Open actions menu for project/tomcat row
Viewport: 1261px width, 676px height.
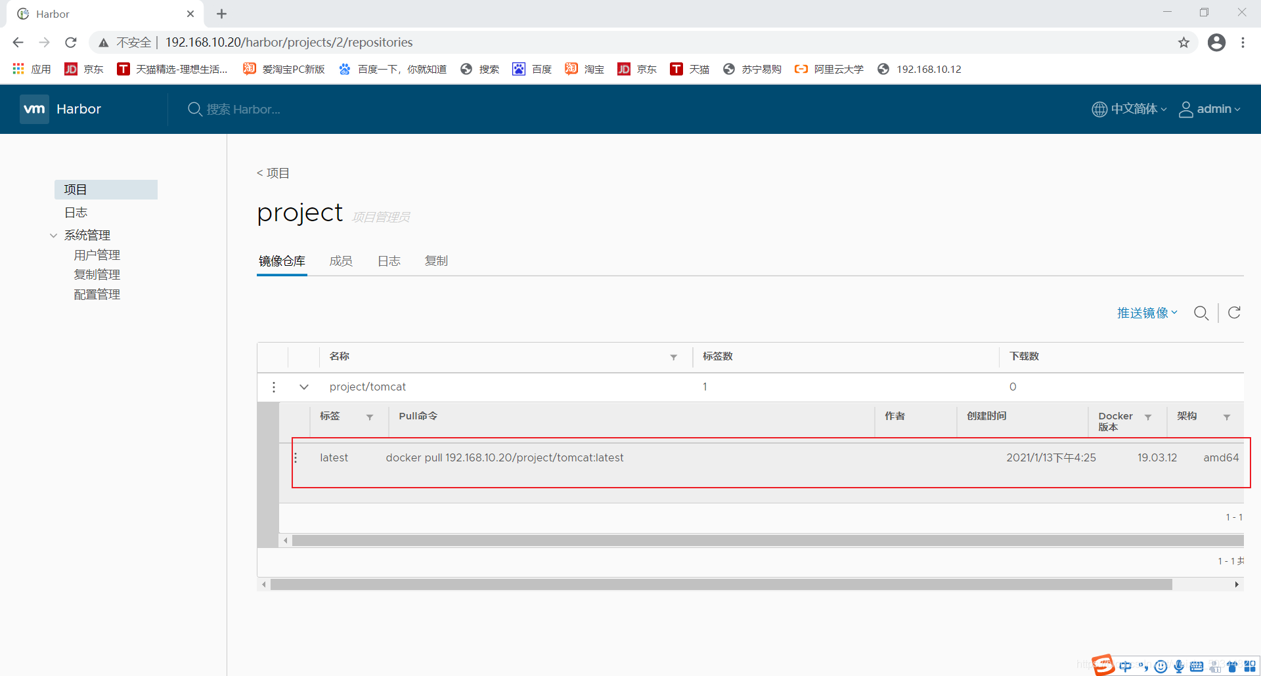click(274, 387)
